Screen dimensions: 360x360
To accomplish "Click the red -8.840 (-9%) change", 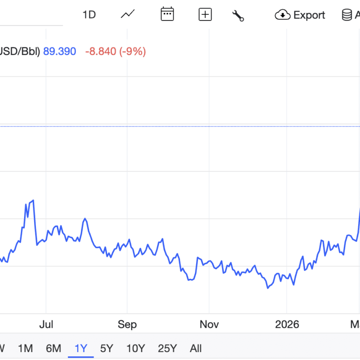I will [x=115, y=51].
